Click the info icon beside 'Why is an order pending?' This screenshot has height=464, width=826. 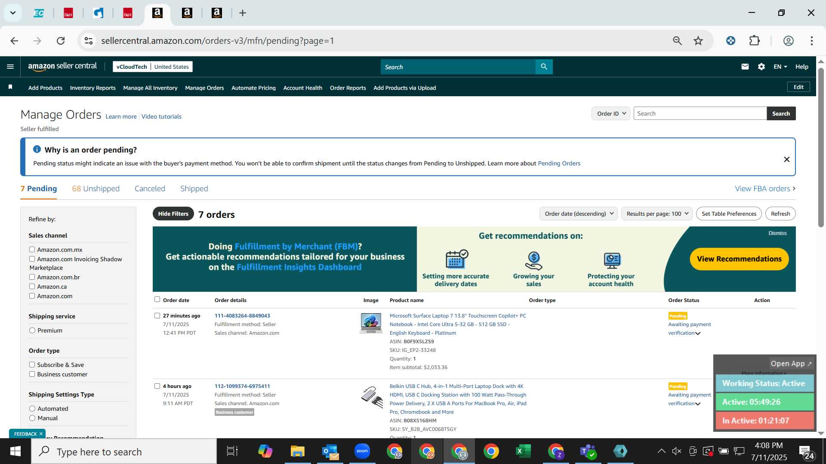coord(37,149)
